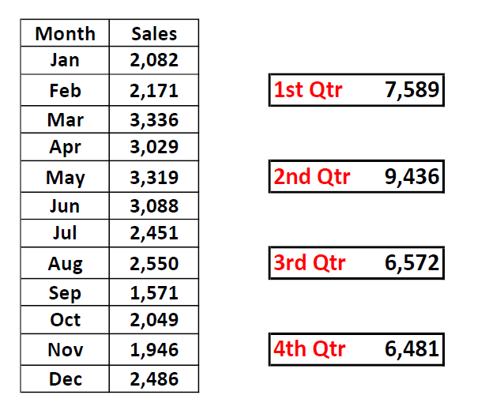Screen dimensions: 489x414
Task: Click the Apr month cell
Action: [x=65, y=147]
